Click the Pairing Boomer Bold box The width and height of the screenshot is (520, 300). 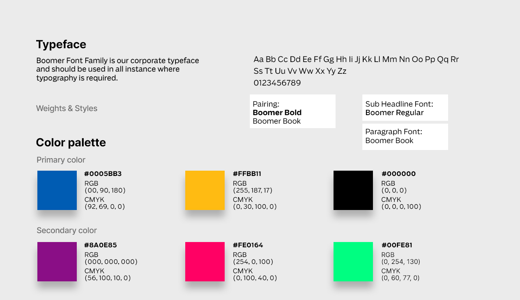292,111
